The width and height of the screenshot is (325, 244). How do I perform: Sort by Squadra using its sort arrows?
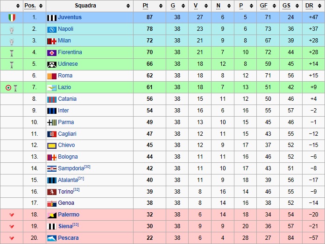[x=128, y=6]
